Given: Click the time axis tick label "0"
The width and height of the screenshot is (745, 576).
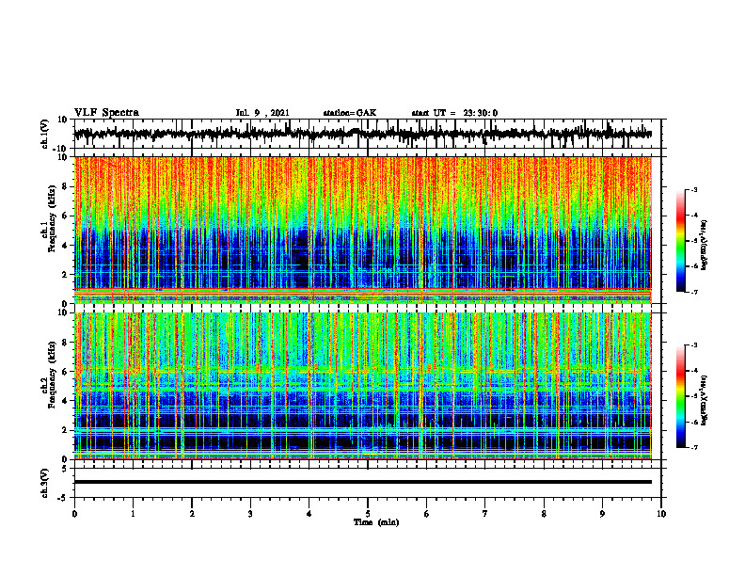Looking at the screenshot, I should coord(74,514).
